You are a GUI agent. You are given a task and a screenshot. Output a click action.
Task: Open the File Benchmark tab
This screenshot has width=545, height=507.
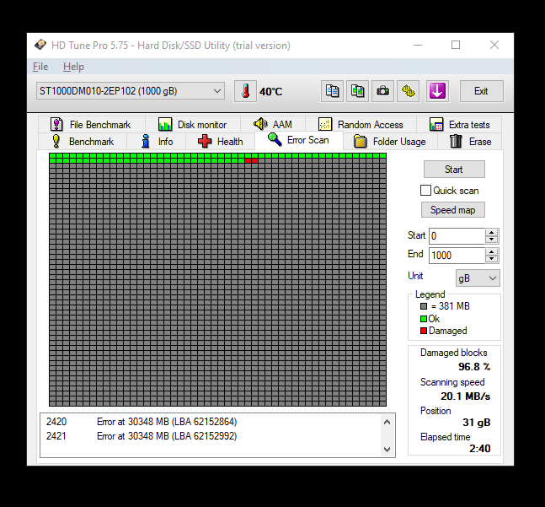coord(92,125)
